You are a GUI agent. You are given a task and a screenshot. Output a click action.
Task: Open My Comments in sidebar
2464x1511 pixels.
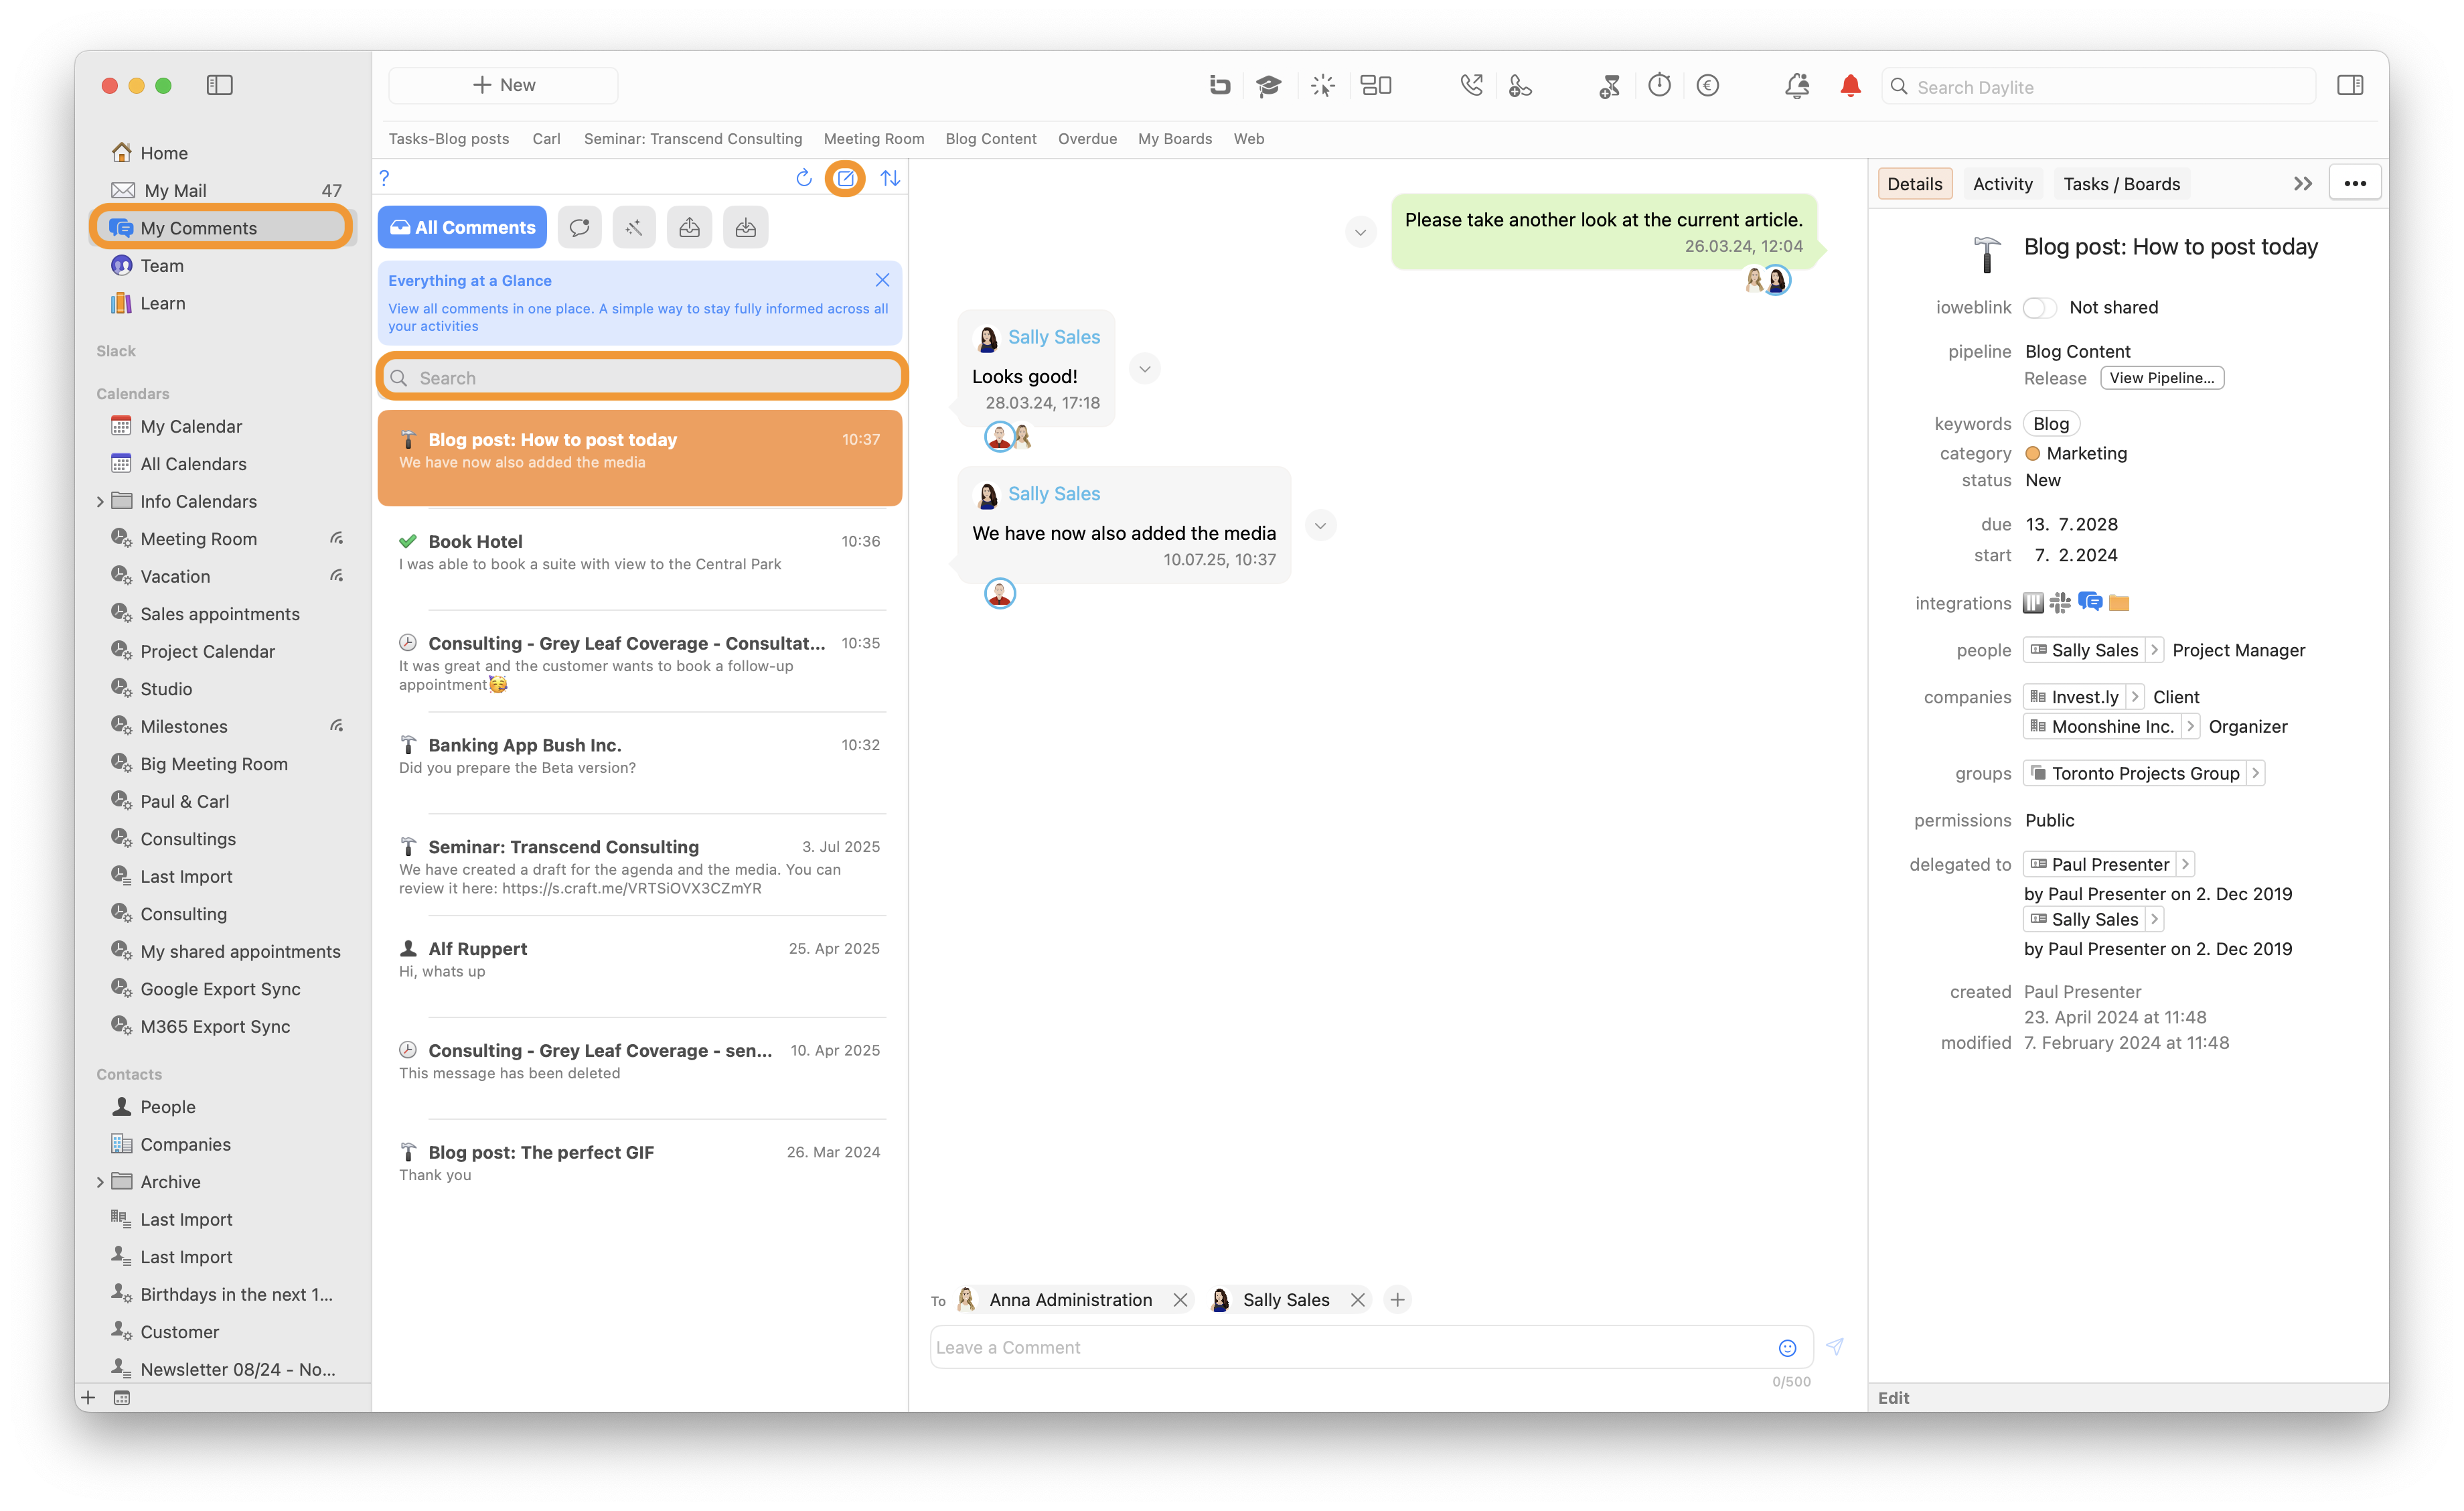click(x=221, y=228)
